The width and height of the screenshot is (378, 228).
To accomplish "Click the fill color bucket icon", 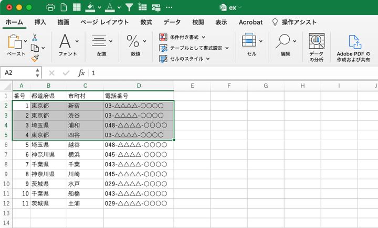I will tap(90, 8).
